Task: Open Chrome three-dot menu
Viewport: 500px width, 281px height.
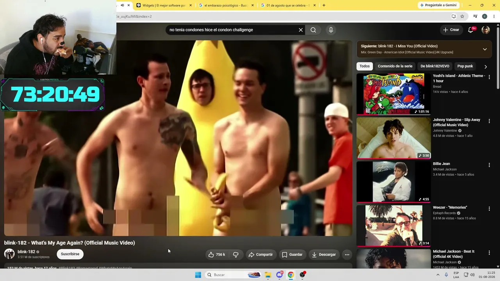Action: (x=494, y=16)
